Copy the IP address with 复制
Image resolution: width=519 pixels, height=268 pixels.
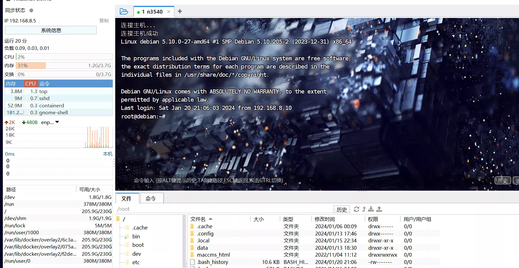[x=104, y=21]
